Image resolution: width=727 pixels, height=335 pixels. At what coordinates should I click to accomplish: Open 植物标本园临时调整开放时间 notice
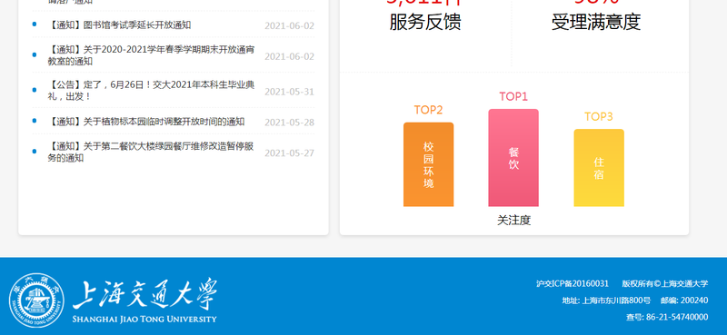coord(146,122)
